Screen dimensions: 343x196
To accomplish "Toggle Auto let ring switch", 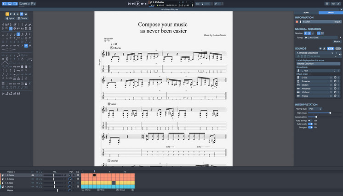I will pos(310,120).
